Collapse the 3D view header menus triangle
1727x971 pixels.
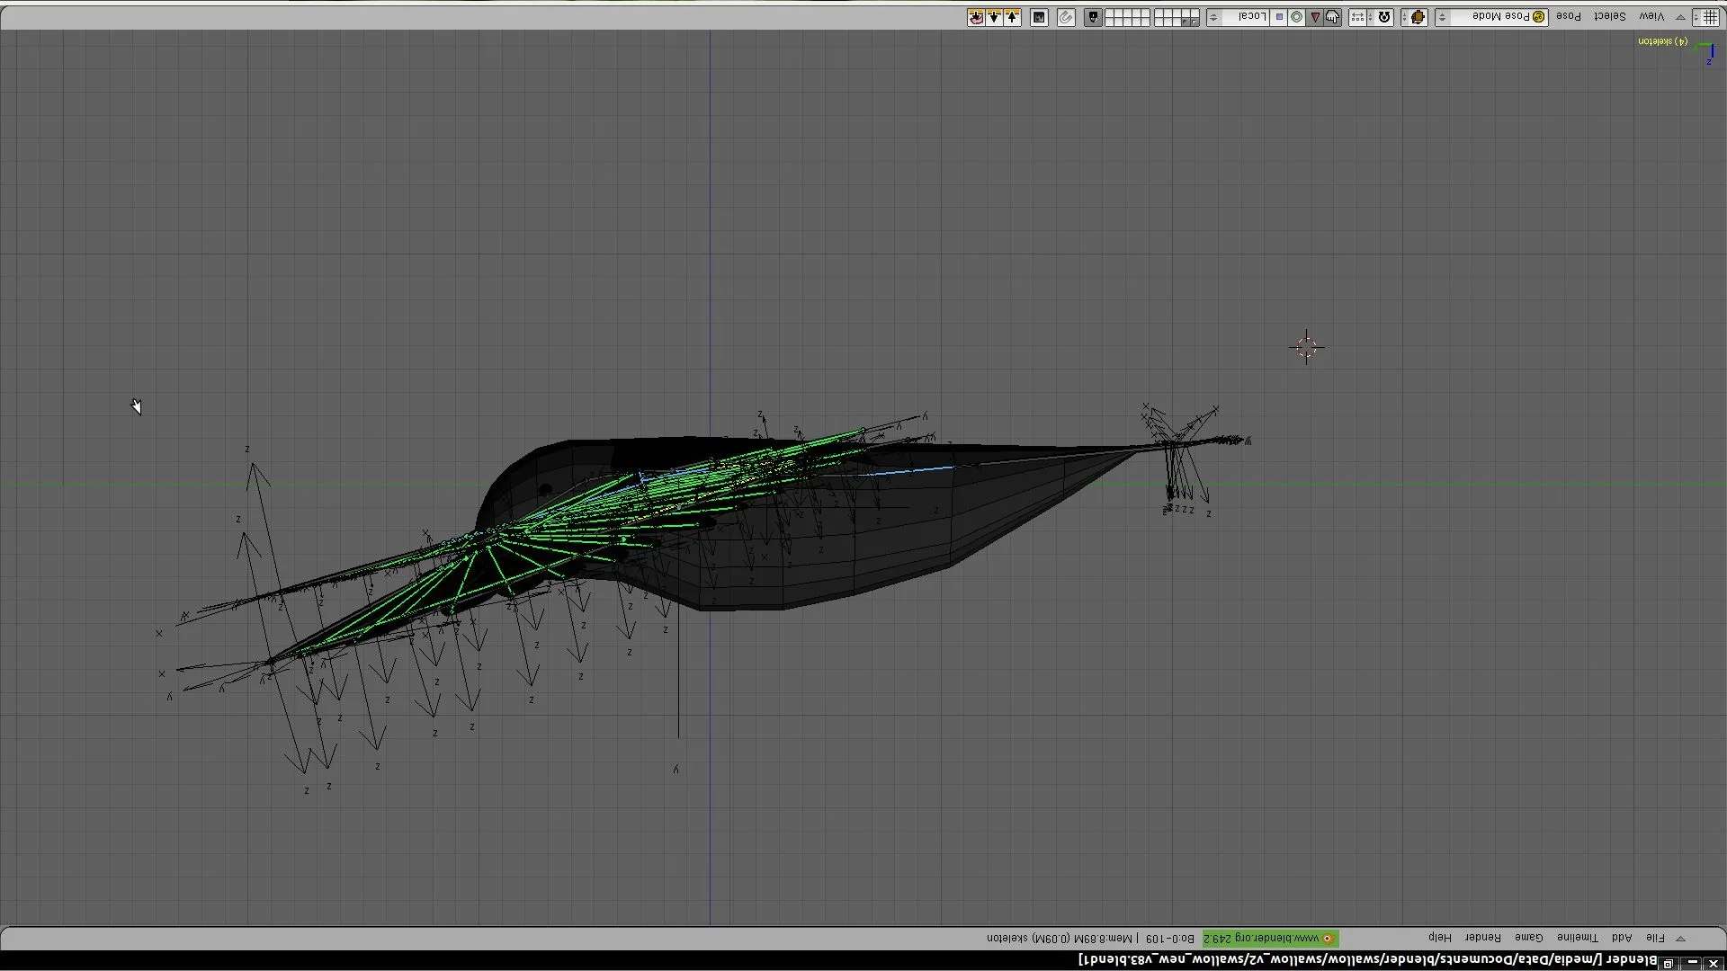tap(1680, 18)
